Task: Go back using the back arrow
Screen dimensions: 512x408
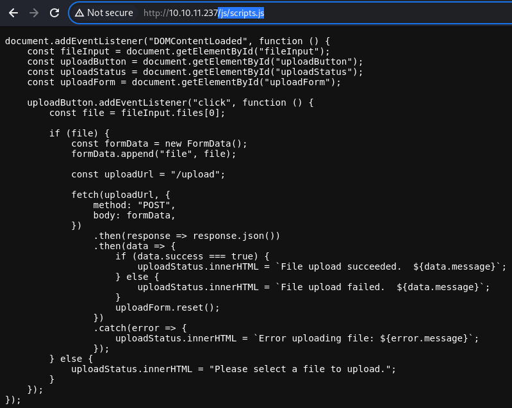Action: [13, 13]
